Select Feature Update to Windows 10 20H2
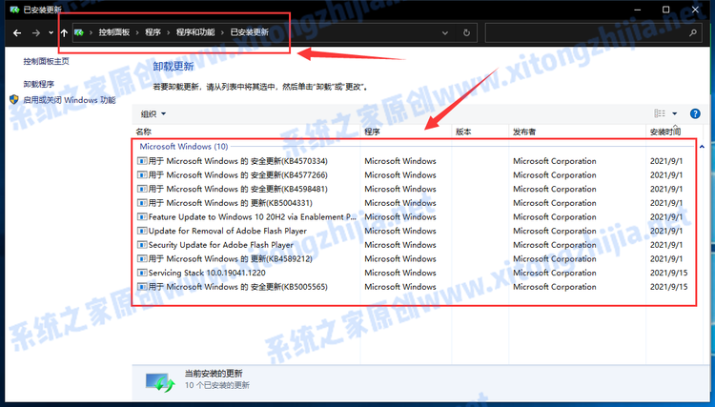 pos(253,217)
